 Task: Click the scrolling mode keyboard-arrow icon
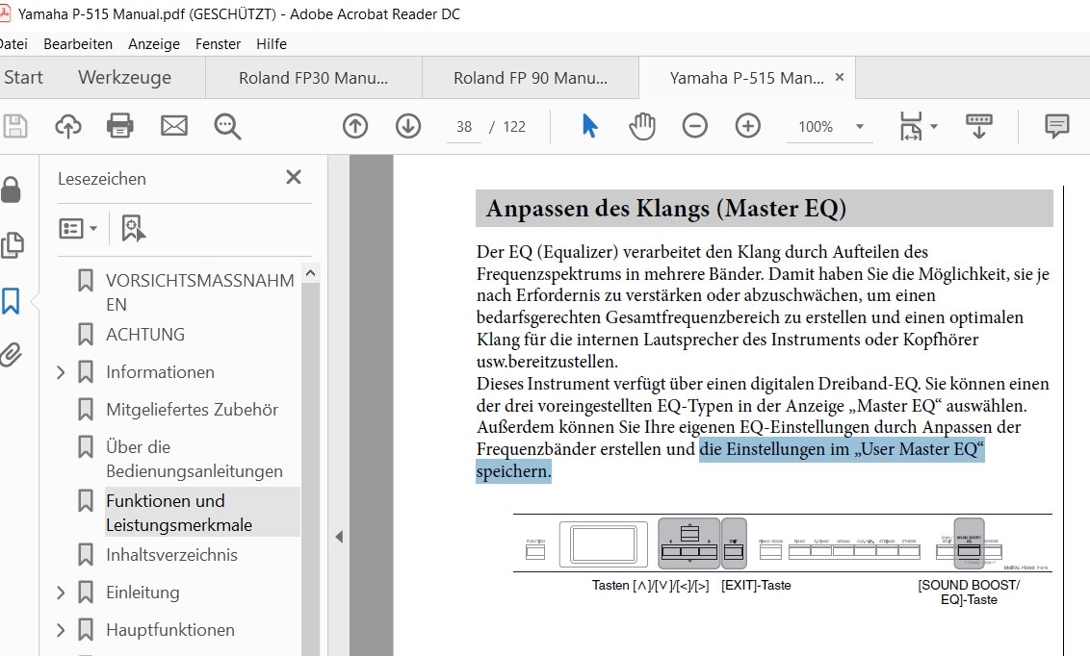pyautogui.click(x=978, y=126)
